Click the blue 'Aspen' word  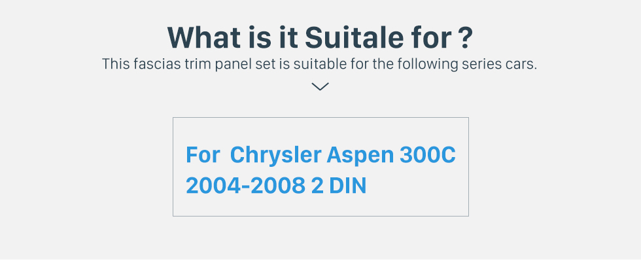(360, 155)
